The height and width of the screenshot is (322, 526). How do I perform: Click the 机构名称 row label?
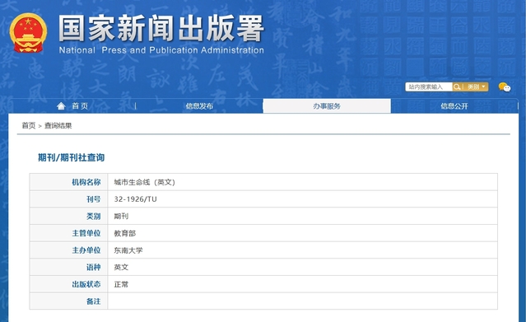[x=86, y=182]
